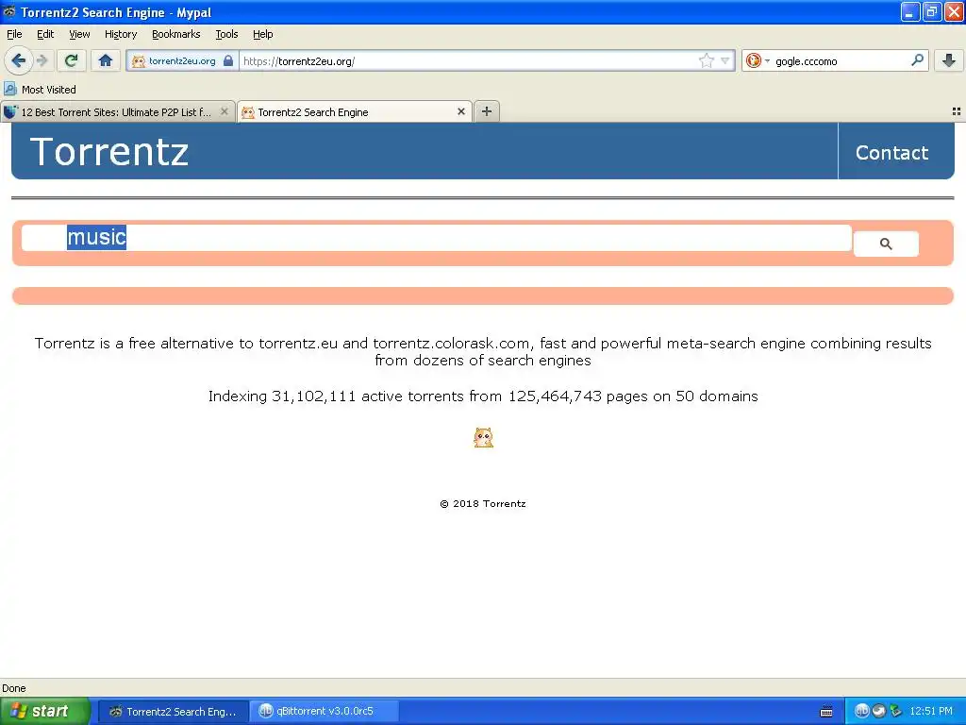966x725 pixels.
Task: Click the torrentz2eu.org site identity badge
Action: (182, 61)
